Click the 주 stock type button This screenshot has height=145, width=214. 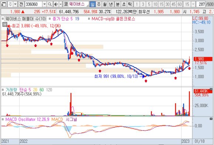[10, 4]
